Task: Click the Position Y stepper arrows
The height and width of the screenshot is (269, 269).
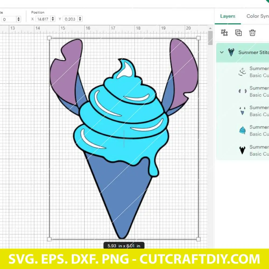Action: [x=80, y=19]
